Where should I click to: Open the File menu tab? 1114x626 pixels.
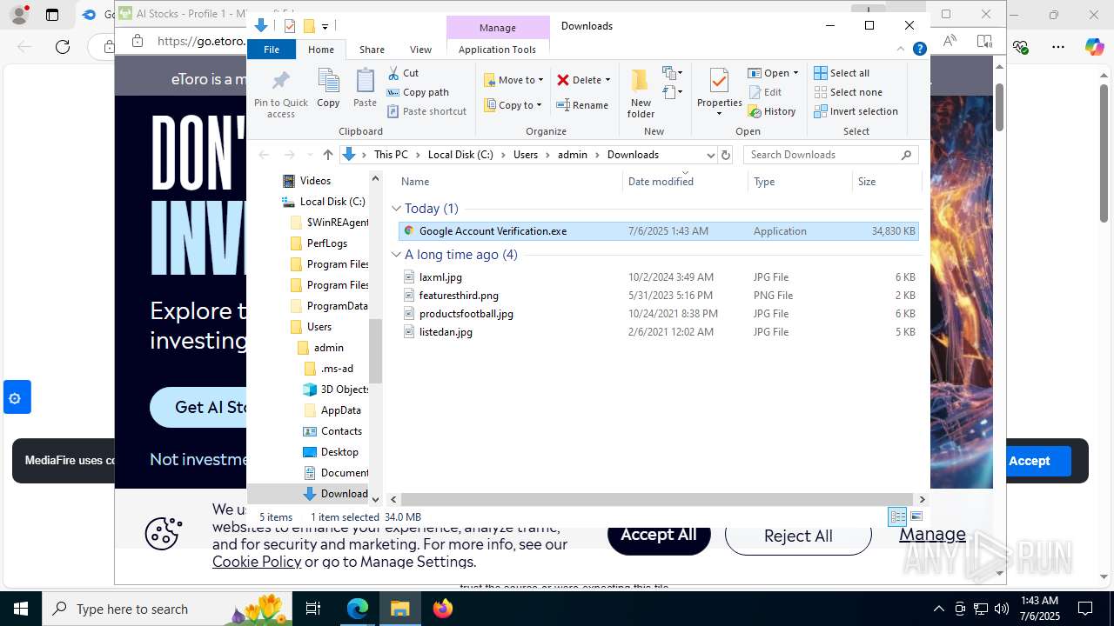coord(272,50)
